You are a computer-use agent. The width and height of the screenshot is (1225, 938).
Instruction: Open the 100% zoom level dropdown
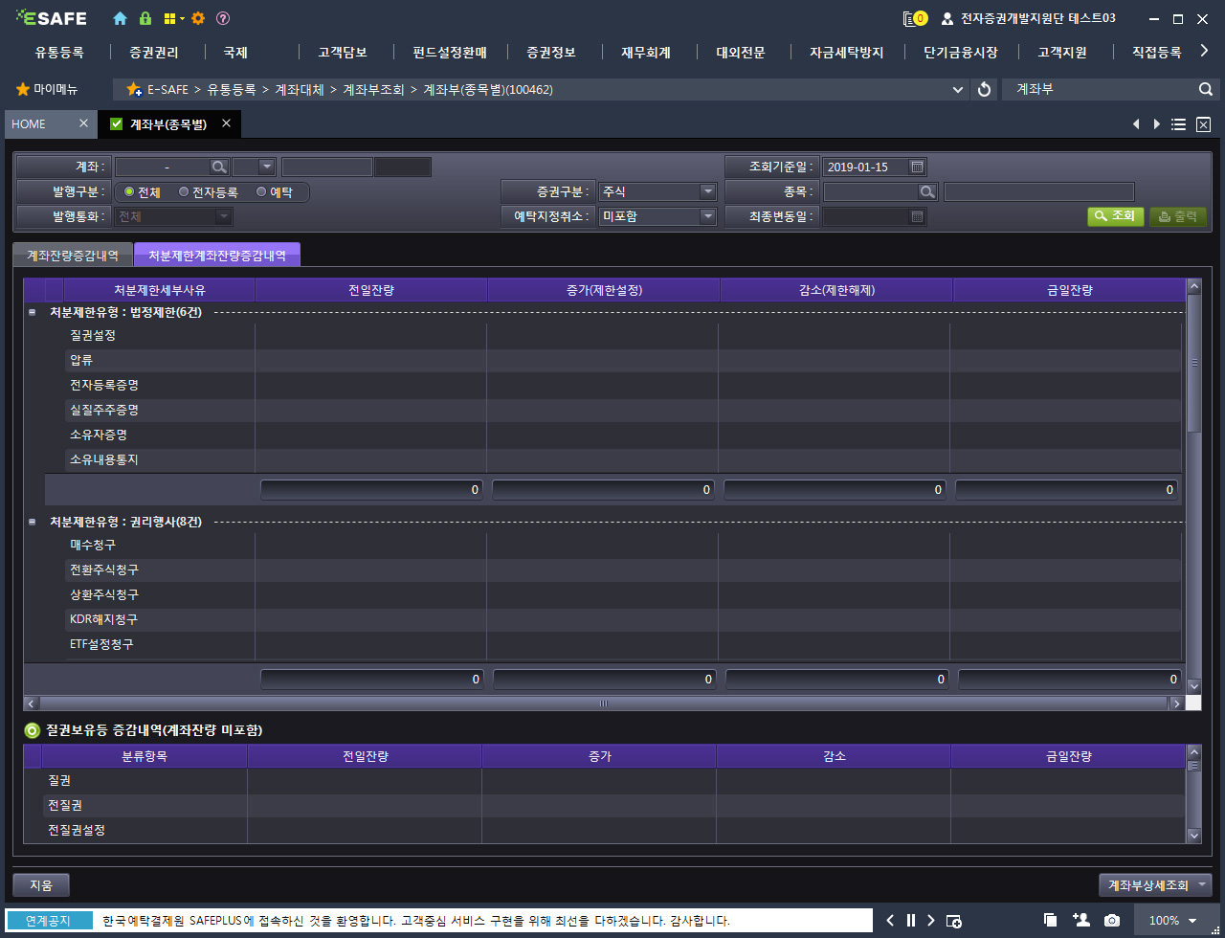tap(1173, 921)
